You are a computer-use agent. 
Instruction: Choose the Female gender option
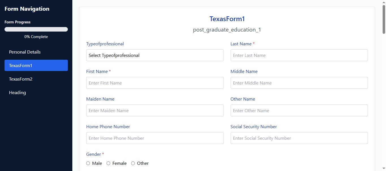108,163
